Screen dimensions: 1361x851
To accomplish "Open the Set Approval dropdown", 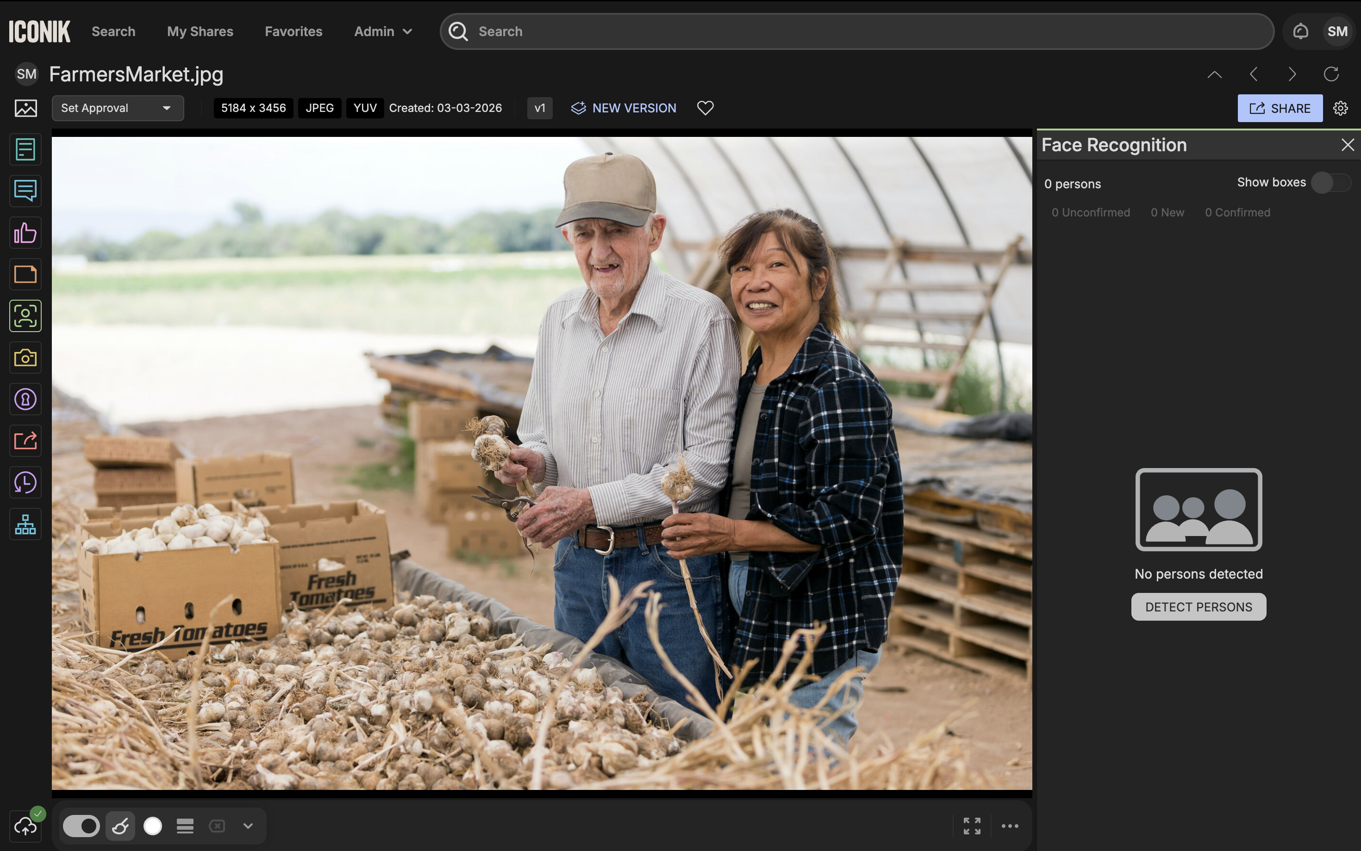I will coord(117,108).
